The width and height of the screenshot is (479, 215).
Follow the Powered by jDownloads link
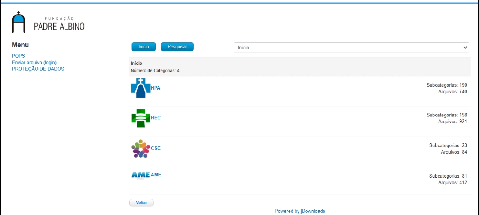(300, 211)
